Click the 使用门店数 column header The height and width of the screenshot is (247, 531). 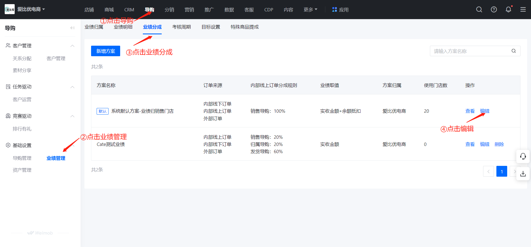click(435, 85)
